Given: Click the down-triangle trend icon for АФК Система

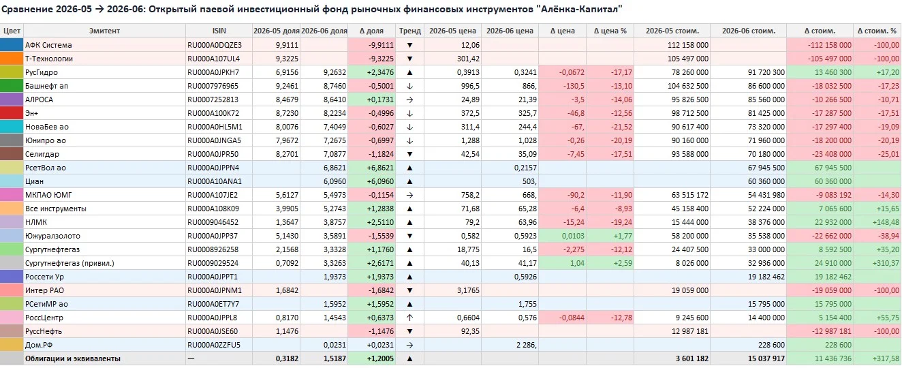Looking at the screenshot, I should tap(409, 45).
